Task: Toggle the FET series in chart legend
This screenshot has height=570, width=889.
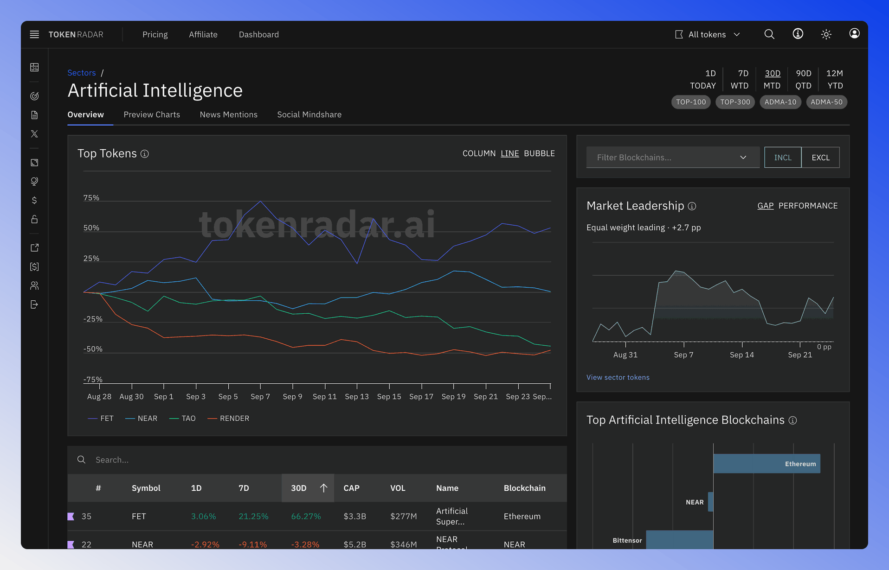Action: 101,418
